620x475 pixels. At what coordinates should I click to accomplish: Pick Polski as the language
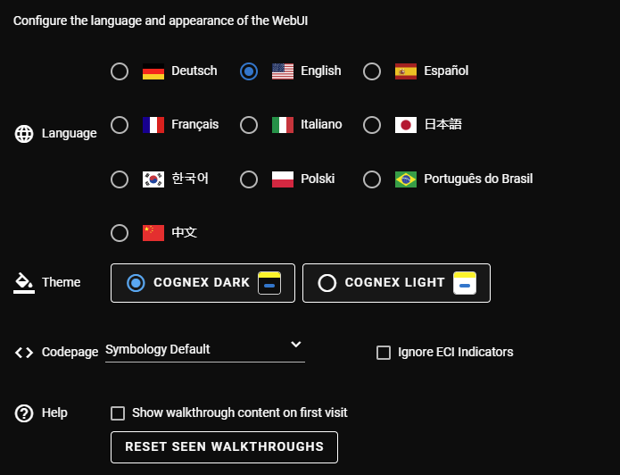pyautogui.click(x=250, y=179)
